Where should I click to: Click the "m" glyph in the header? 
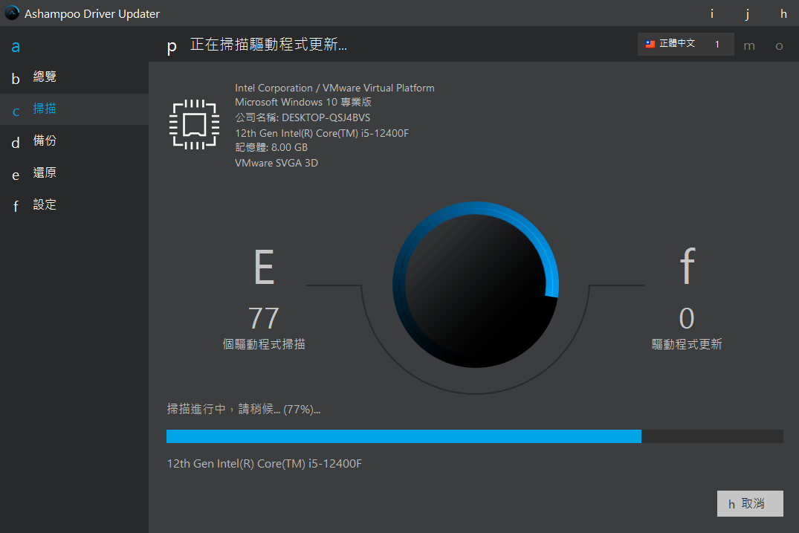click(749, 46)
